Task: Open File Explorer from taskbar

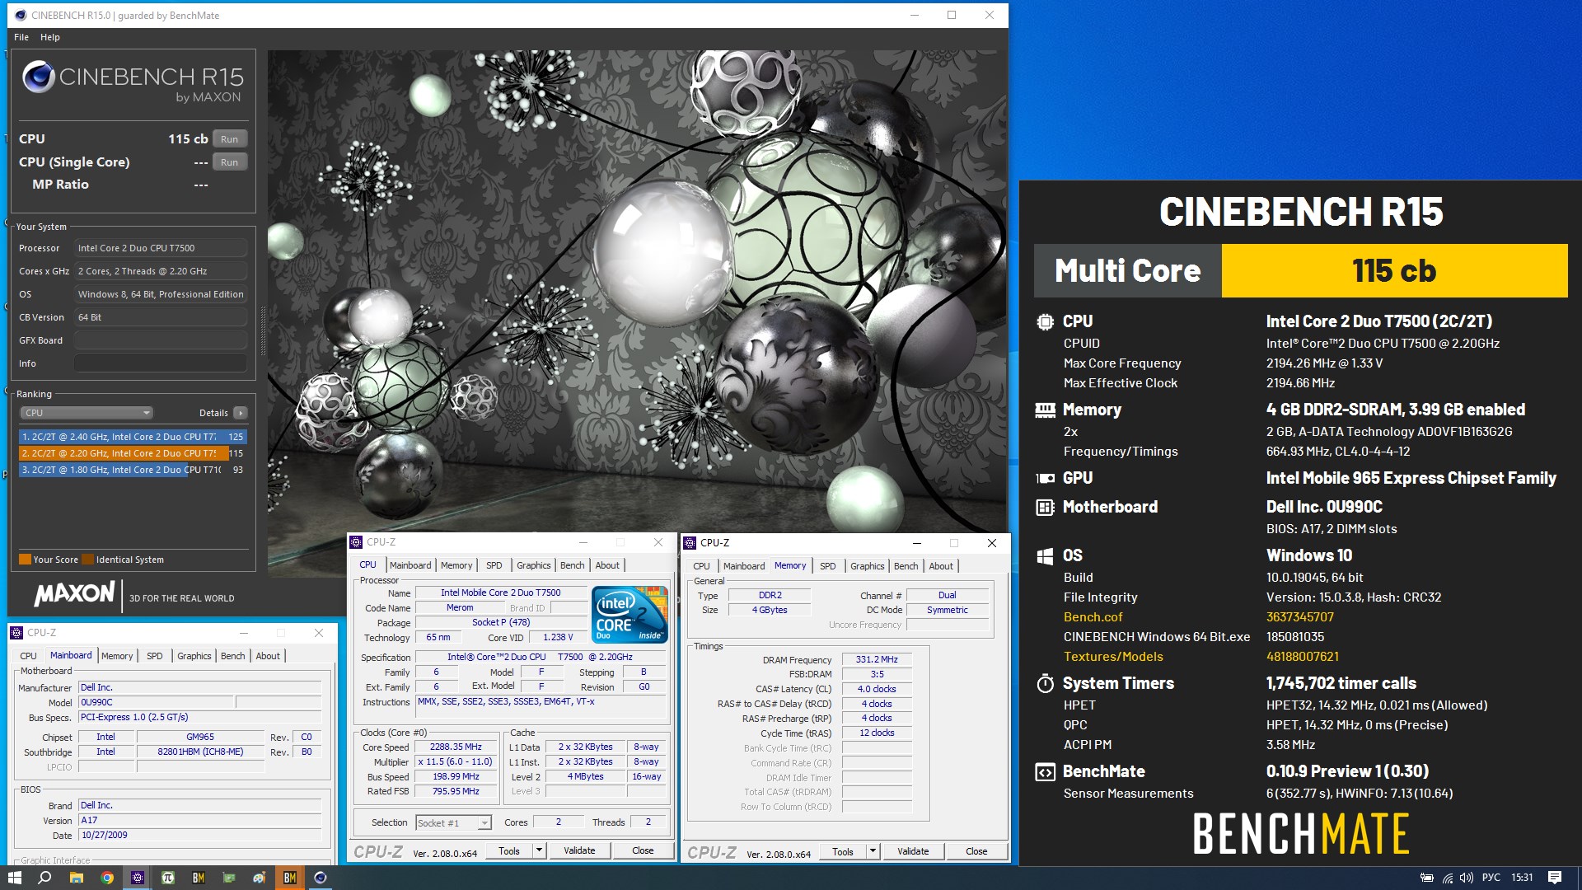Action: coord(76,878)
